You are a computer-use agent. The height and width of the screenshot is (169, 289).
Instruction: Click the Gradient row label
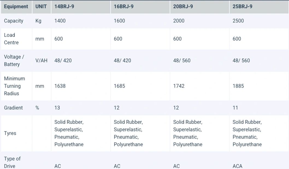pyautogui.click(x=13, y=108)
